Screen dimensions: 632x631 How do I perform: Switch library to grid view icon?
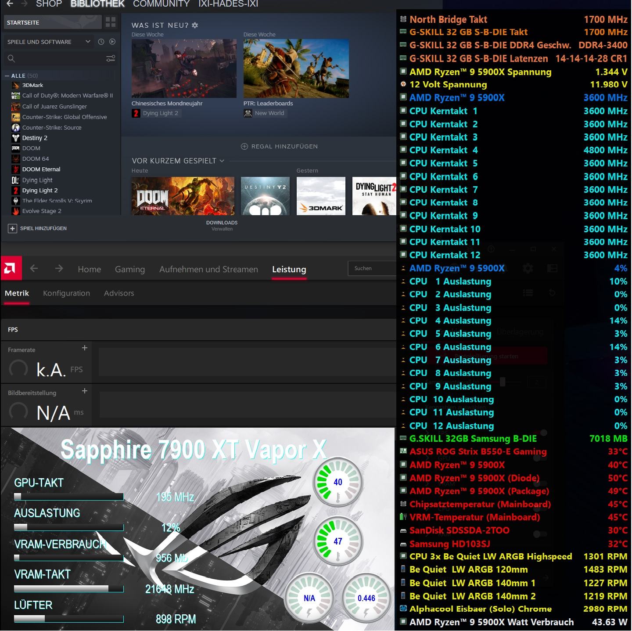pos(111,22)
